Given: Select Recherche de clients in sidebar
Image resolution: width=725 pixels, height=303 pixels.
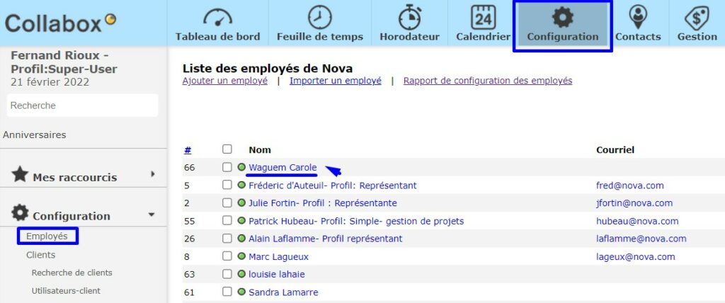Looking at the screenshot, I should tap(72, 273).
